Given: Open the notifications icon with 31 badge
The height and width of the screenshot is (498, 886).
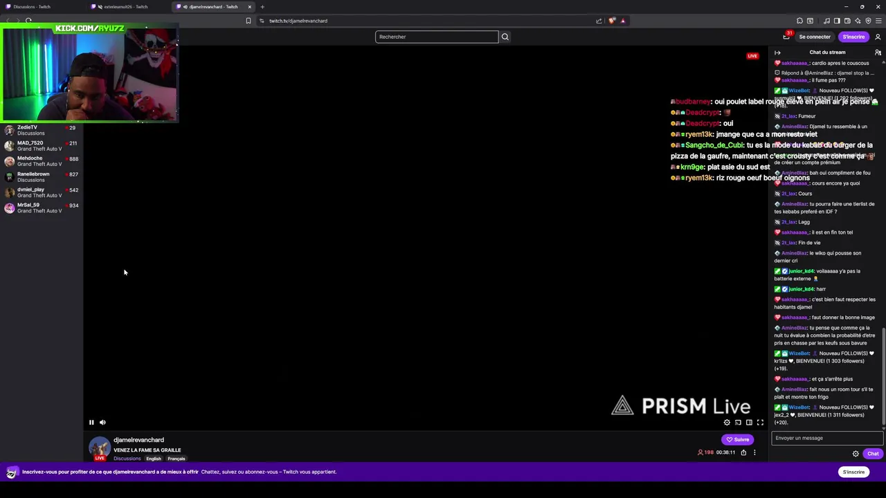Looking at the screenshot, I should (786, 36).
